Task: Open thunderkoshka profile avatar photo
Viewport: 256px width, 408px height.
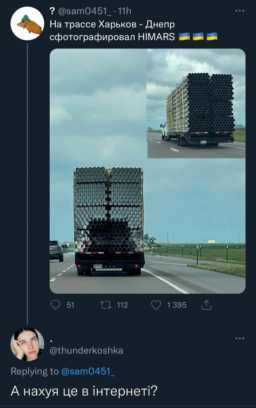Action: pos(27,344)
